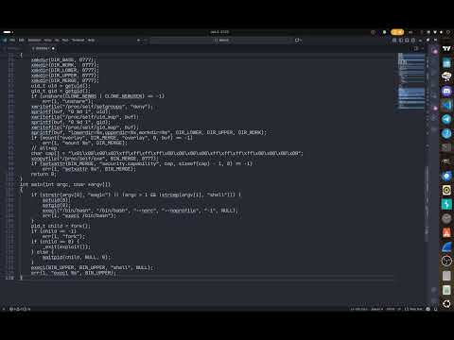
Task: Click the 'return 0;' code line
Action: [44, 174]
